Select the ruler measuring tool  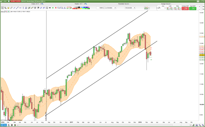pyautogui.click(x=11, y=8)
